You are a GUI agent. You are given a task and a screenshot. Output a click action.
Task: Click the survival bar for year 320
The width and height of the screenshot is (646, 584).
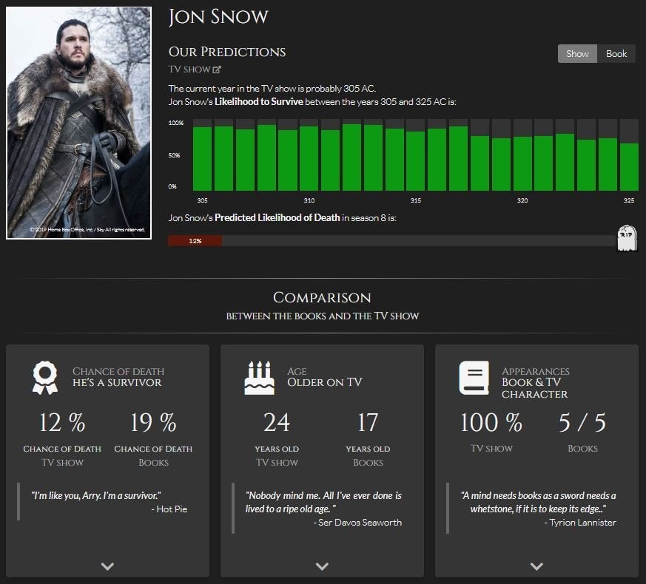(x=522, y=163)
